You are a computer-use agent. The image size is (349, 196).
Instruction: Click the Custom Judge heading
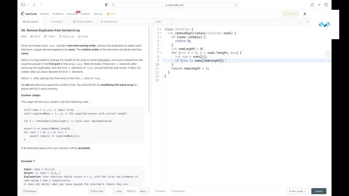(31, 95)
